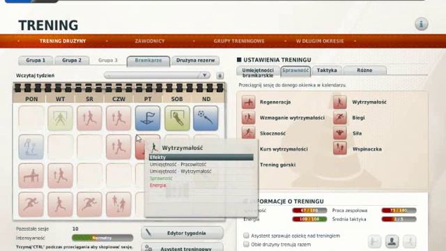Switch to Trening drużyny section

point(63,41)
